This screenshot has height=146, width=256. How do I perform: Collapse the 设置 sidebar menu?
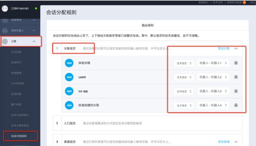click(x=34, y=42)
